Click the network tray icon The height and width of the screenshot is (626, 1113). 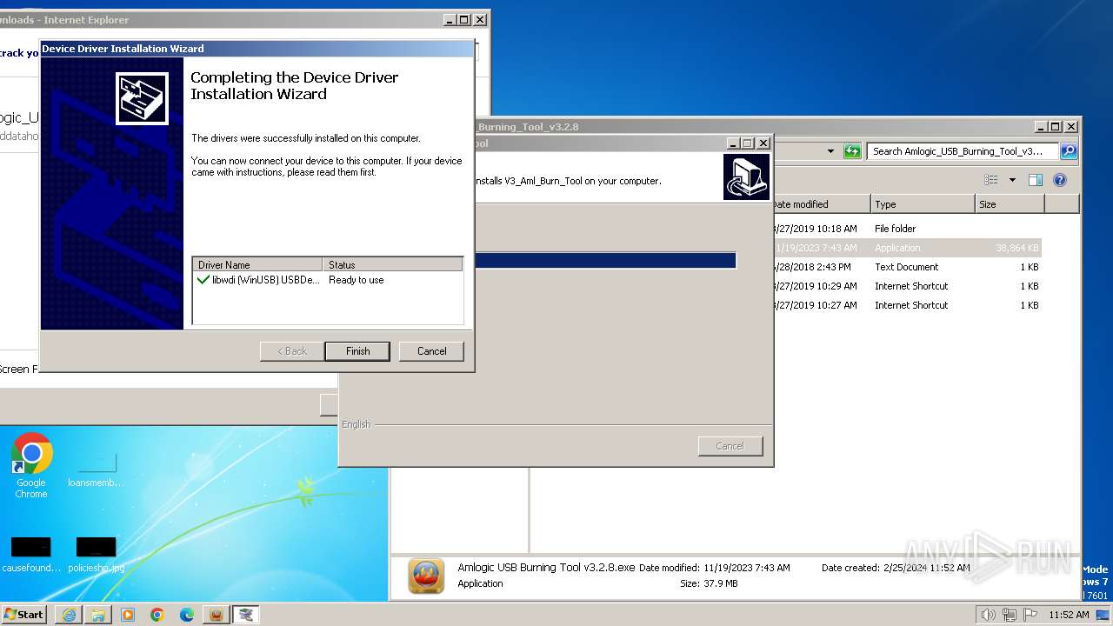[x=1009, y=615]
